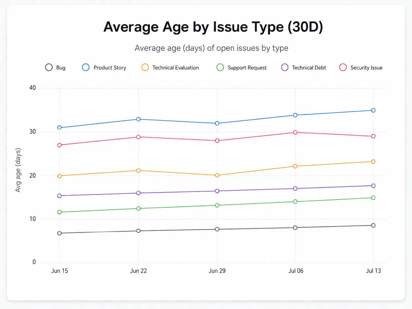Select Product Story data point at Jun 15
The height and width of the screenshot is (309, 412).
[60, 127]
